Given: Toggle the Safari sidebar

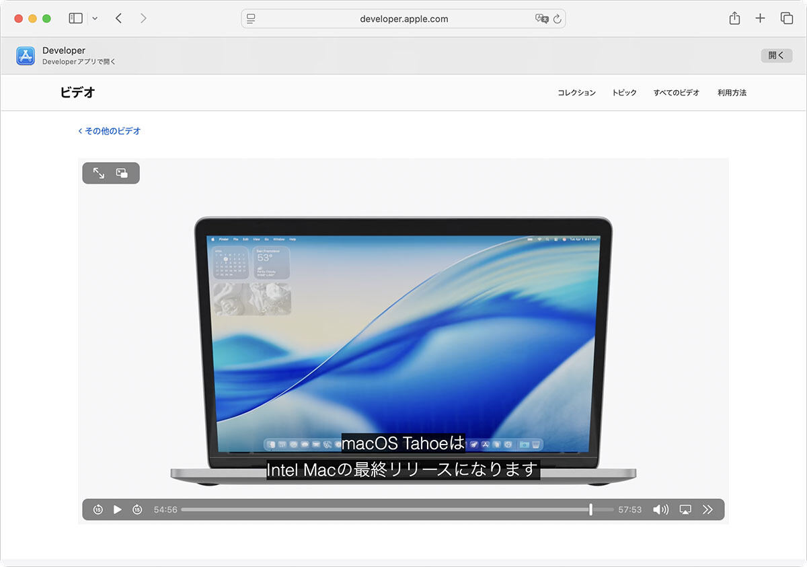Looking at the screenshot, I should [75, 19].
